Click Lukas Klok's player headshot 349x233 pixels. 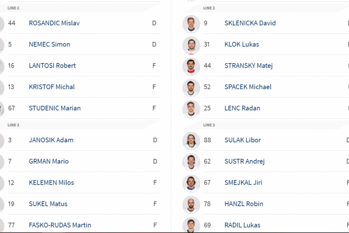[191, 45]
